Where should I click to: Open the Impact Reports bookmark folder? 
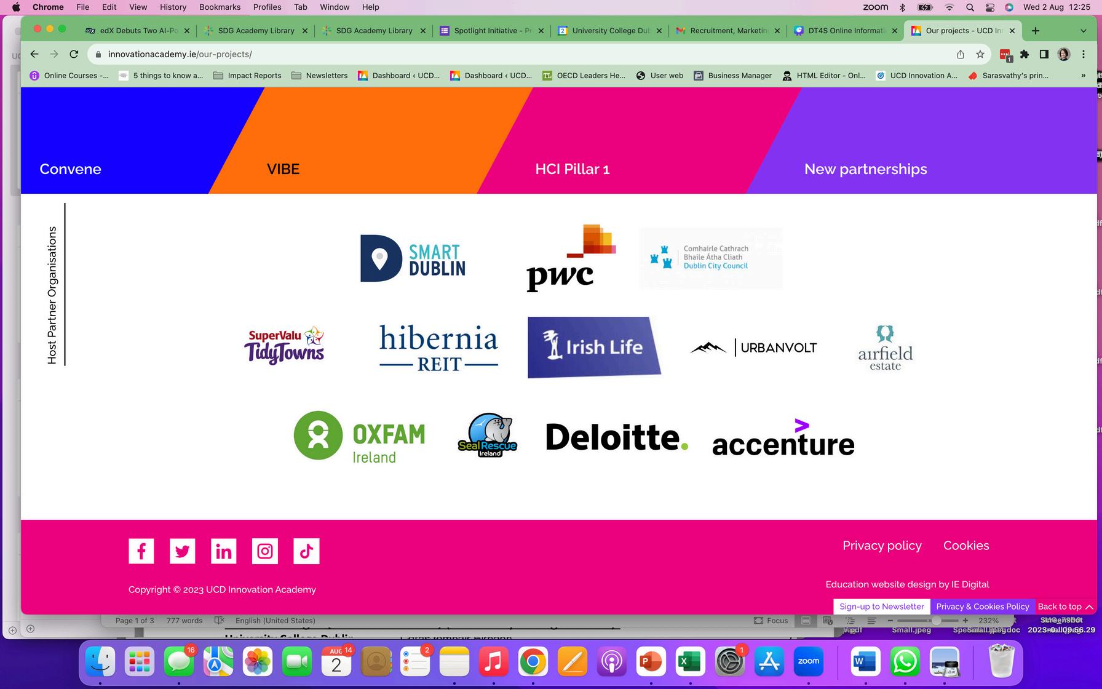point(247,76)
